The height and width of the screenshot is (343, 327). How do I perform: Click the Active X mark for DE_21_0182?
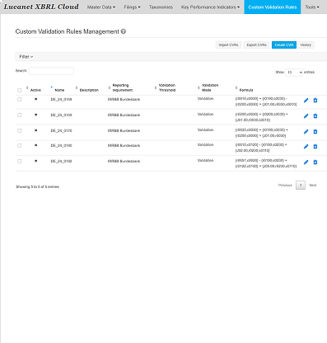point(35,161)
